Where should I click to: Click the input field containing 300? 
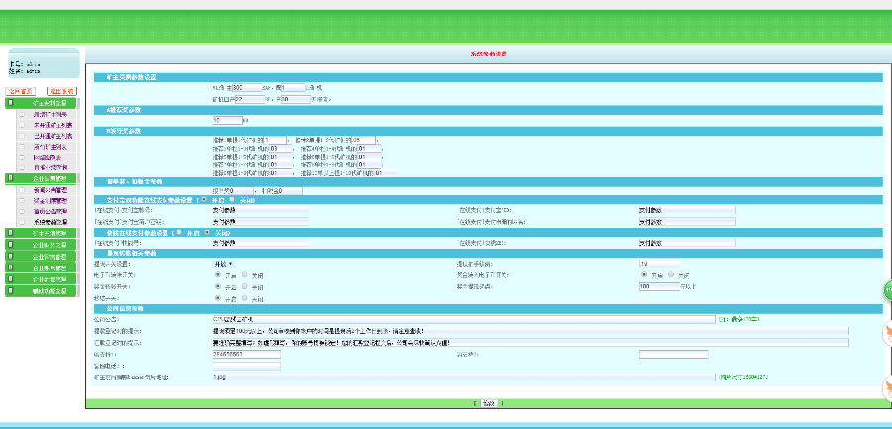tap(247, 87)
